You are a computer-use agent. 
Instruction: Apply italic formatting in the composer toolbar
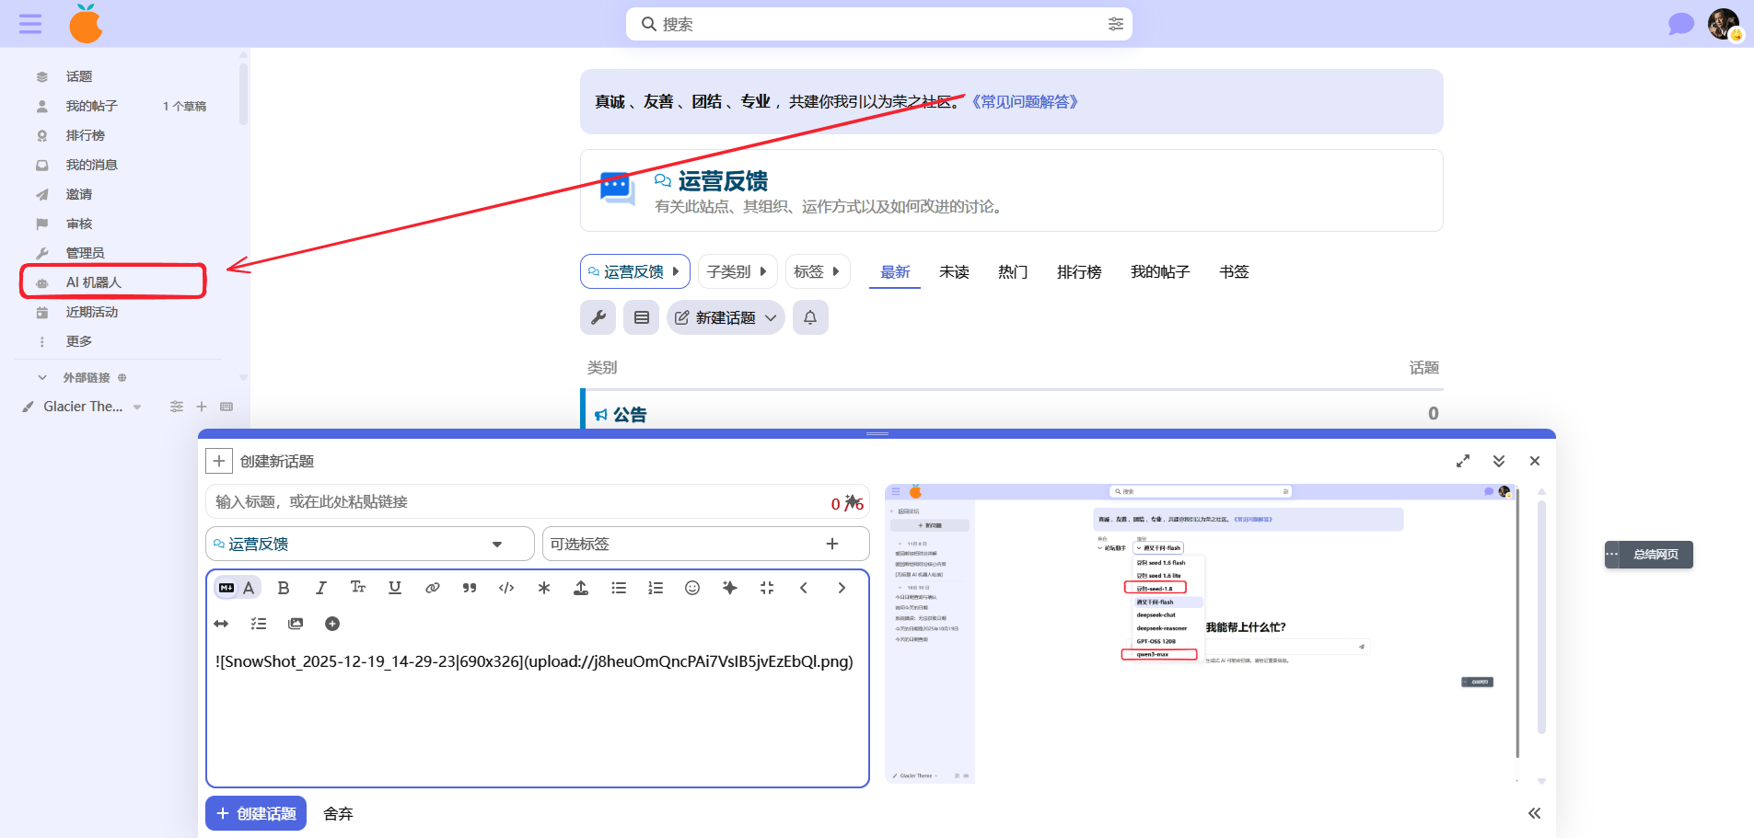320,588
